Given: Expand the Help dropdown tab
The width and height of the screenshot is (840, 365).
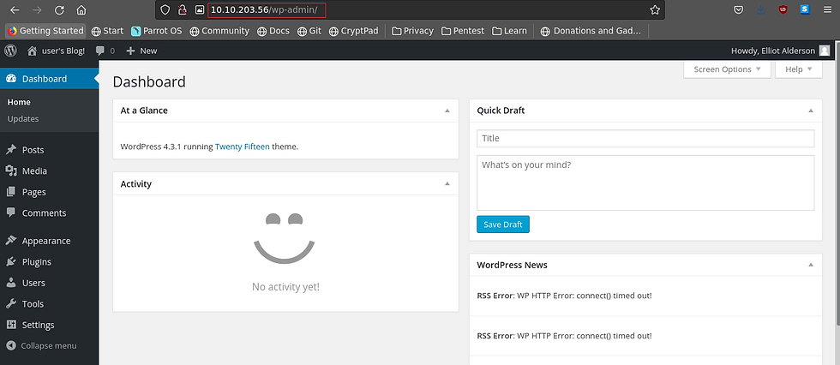Looking at the screenshot, I should pos(798,69).
